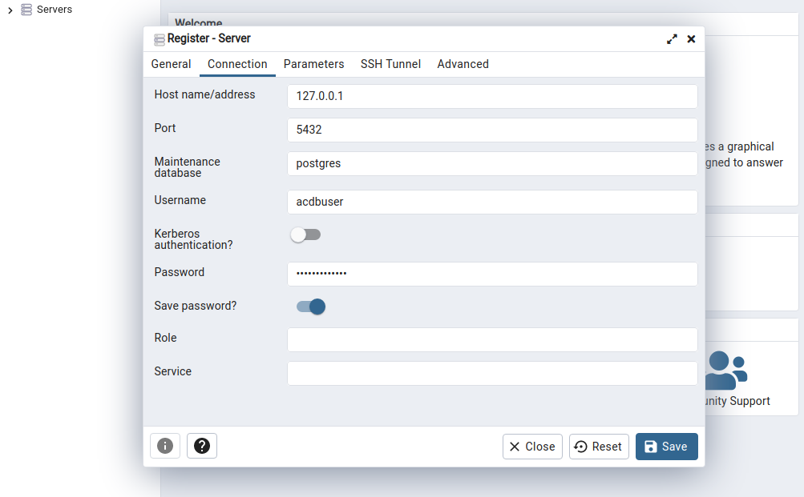The width and height of the screenshot is (804, 497).
Task: Open help via question mark icon
Action: [202, 446]
